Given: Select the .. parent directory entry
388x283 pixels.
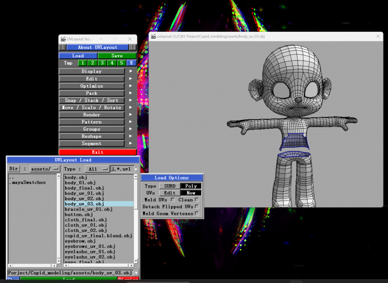Looking at the screenshot, I should [x=11, y=177].
